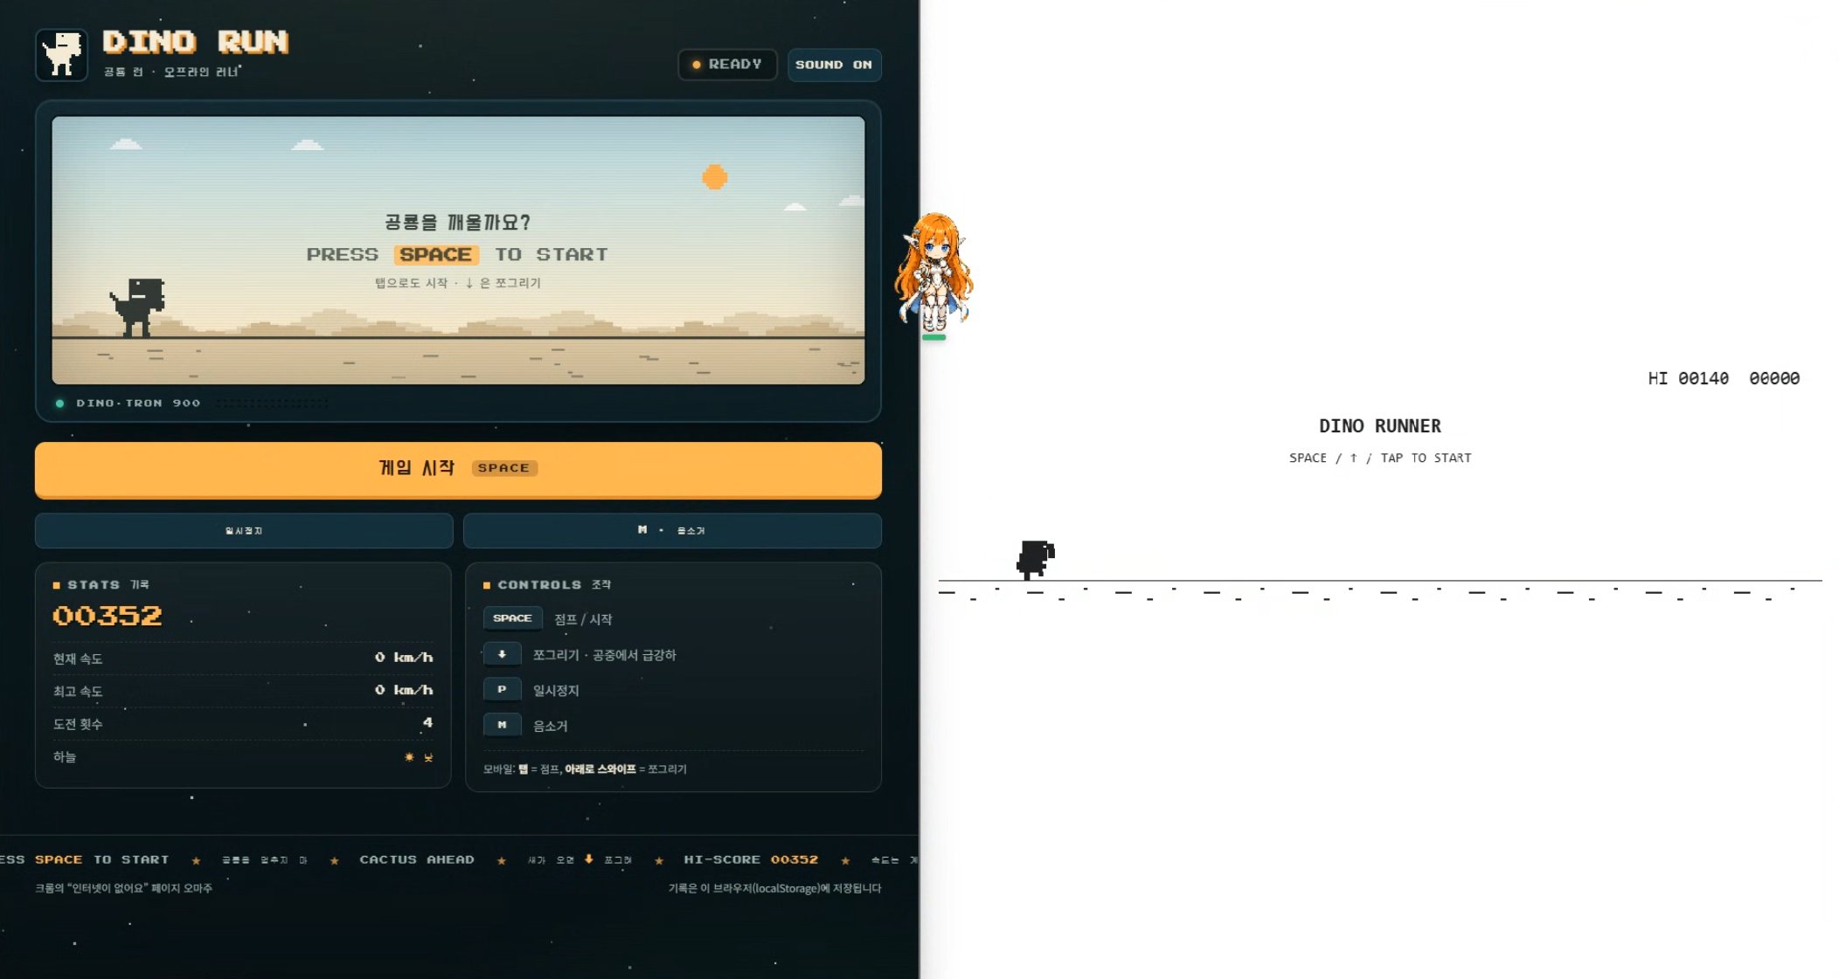The width and height of the screenshot is (1839, 979).
Task: Click the DINO RUNNER title text
Action: pos(1380,426)
